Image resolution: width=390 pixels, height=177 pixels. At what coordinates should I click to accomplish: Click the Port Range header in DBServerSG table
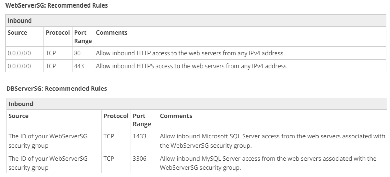[142, 120]
